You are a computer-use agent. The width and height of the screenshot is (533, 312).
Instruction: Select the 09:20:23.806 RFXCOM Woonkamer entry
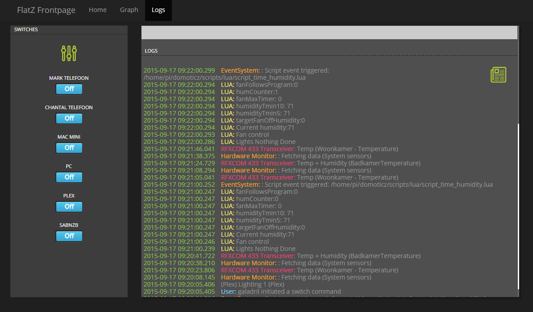[x=271, y=270]
